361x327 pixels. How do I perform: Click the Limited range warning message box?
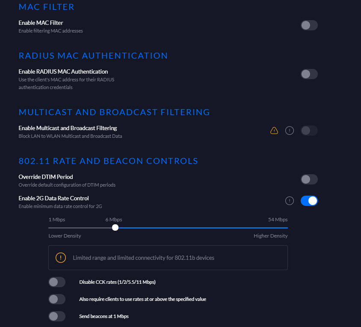(168, 258)
